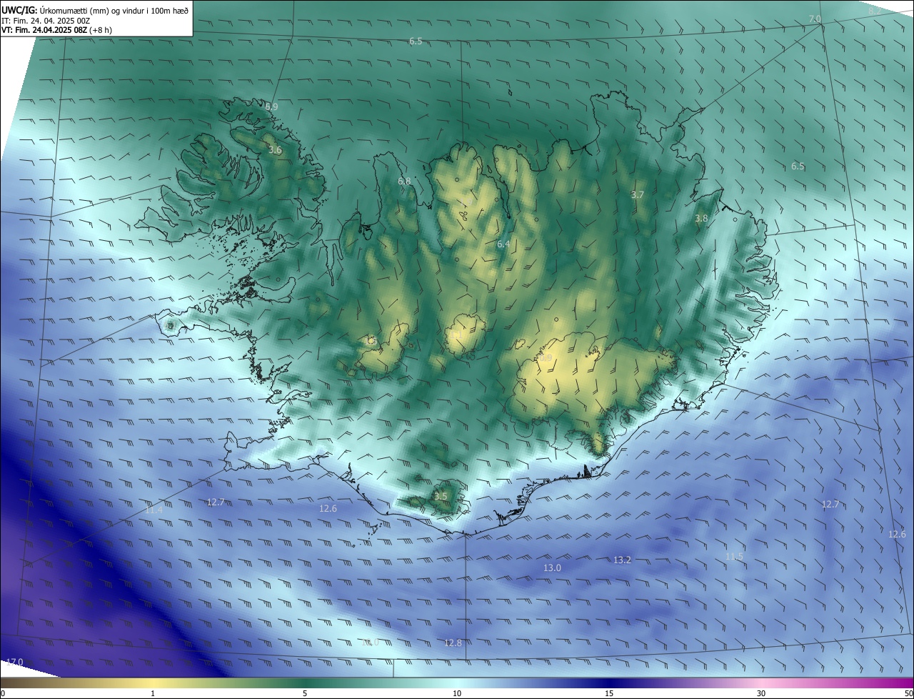
Task: Click the 13.0 value label over the sea
Action: pyautogui.click(x=552, y=567)
